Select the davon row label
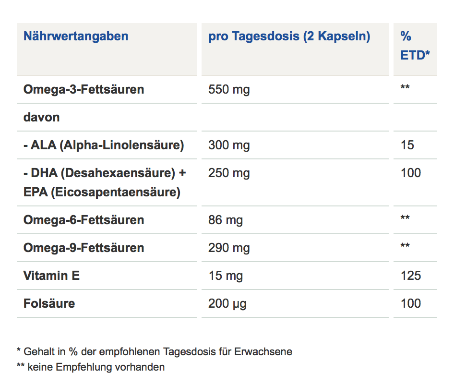 coord(42,117)
